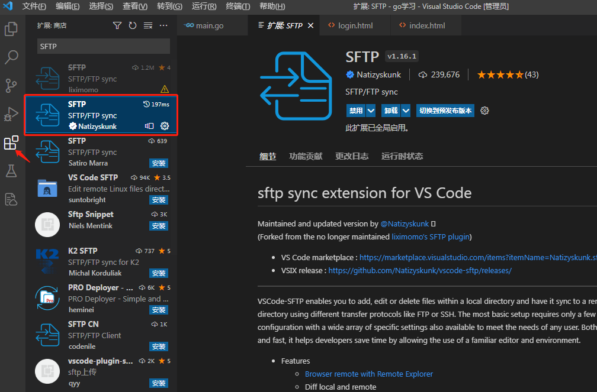Click the gear icon beside 切换到预发布版本
Image resolution: width=597 pixels, height=392 pixels.
click(484, 111)
